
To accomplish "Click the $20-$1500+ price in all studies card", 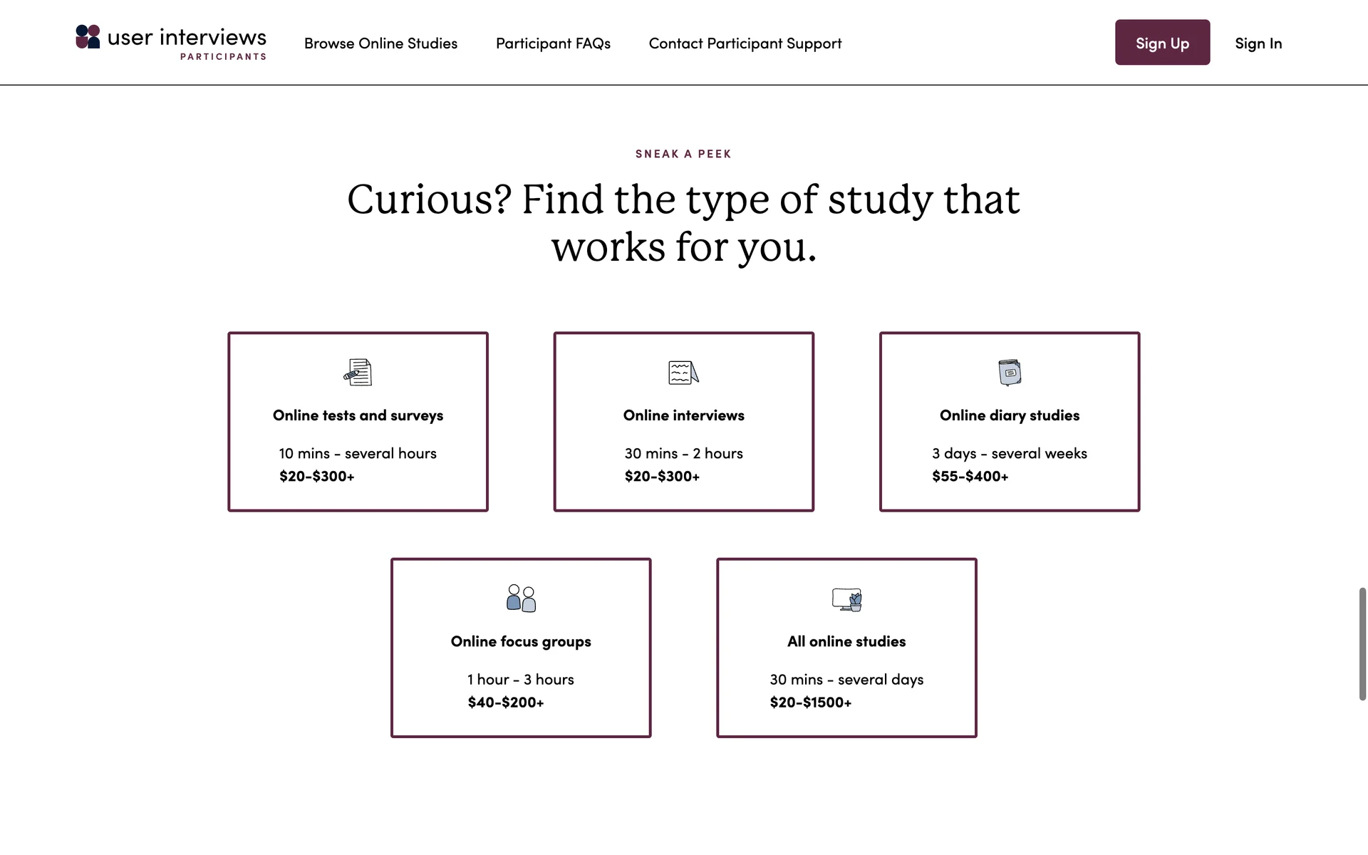I will (811, 703).
